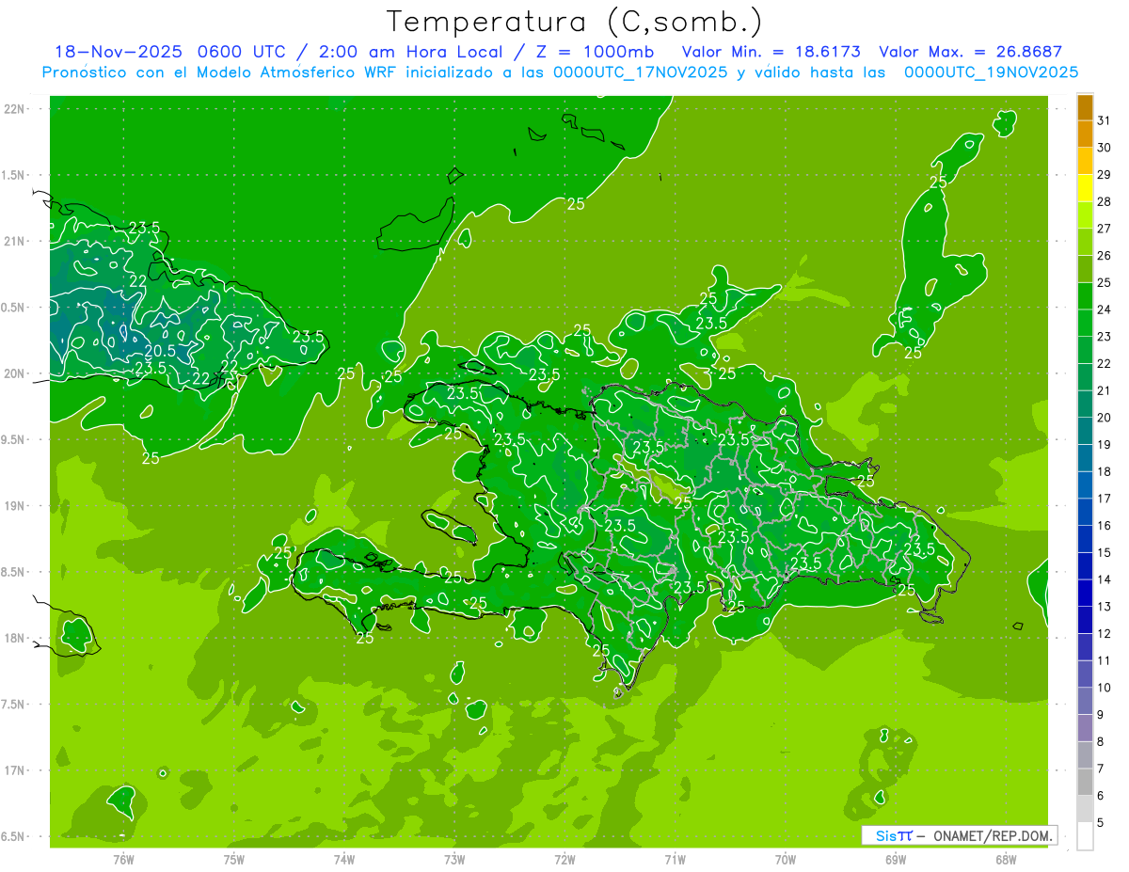
Task: Click the "70W" longitude axis label
Action: 786,859
